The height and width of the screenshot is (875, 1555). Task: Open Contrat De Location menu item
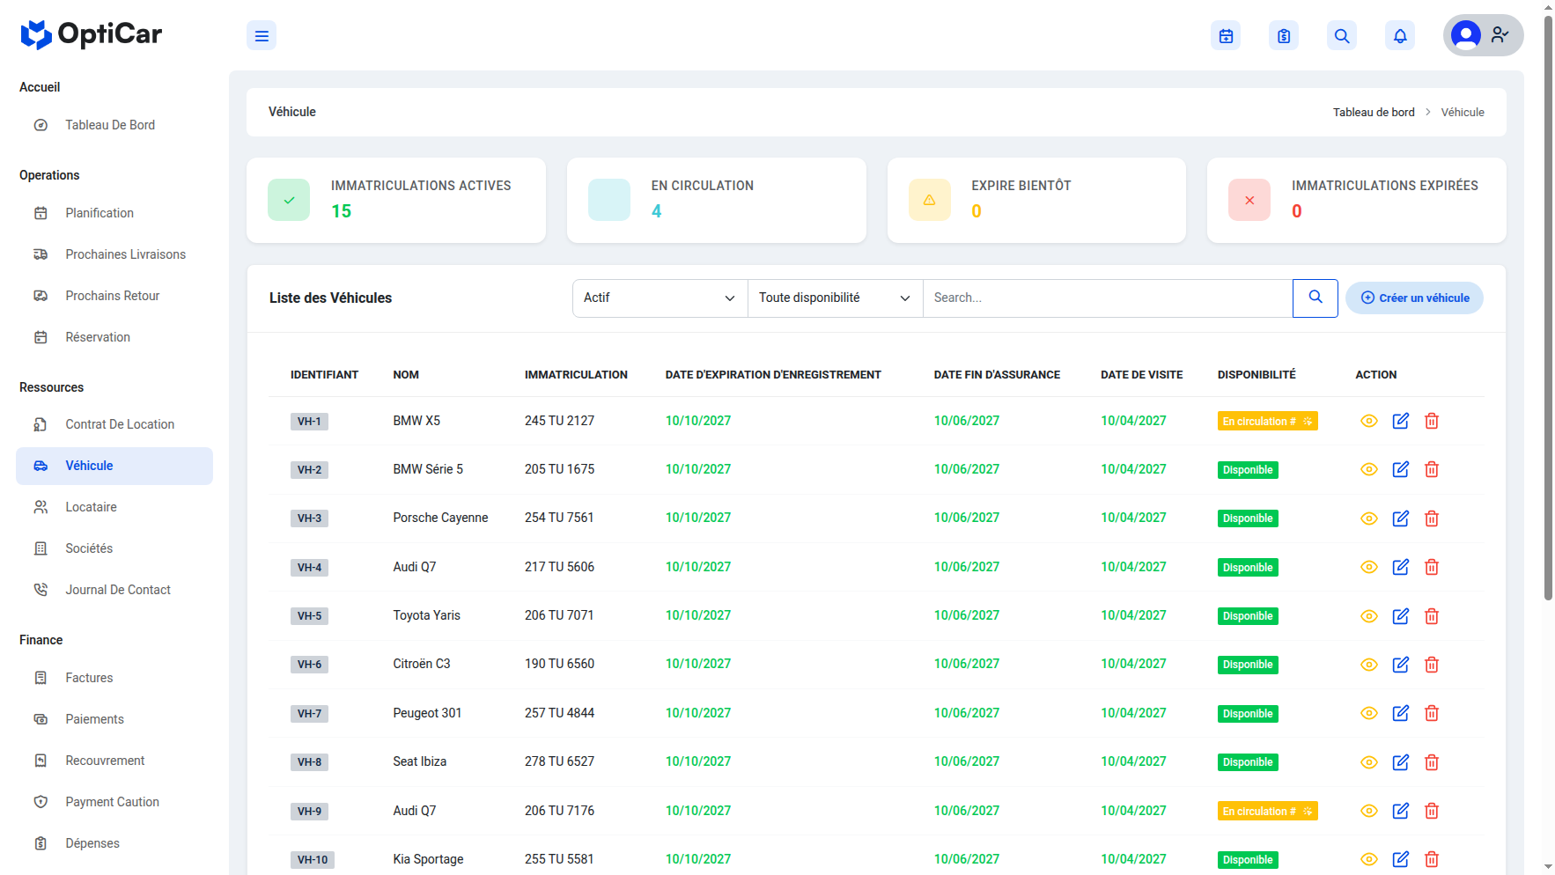pyautogui.click(x=114, y=424)
